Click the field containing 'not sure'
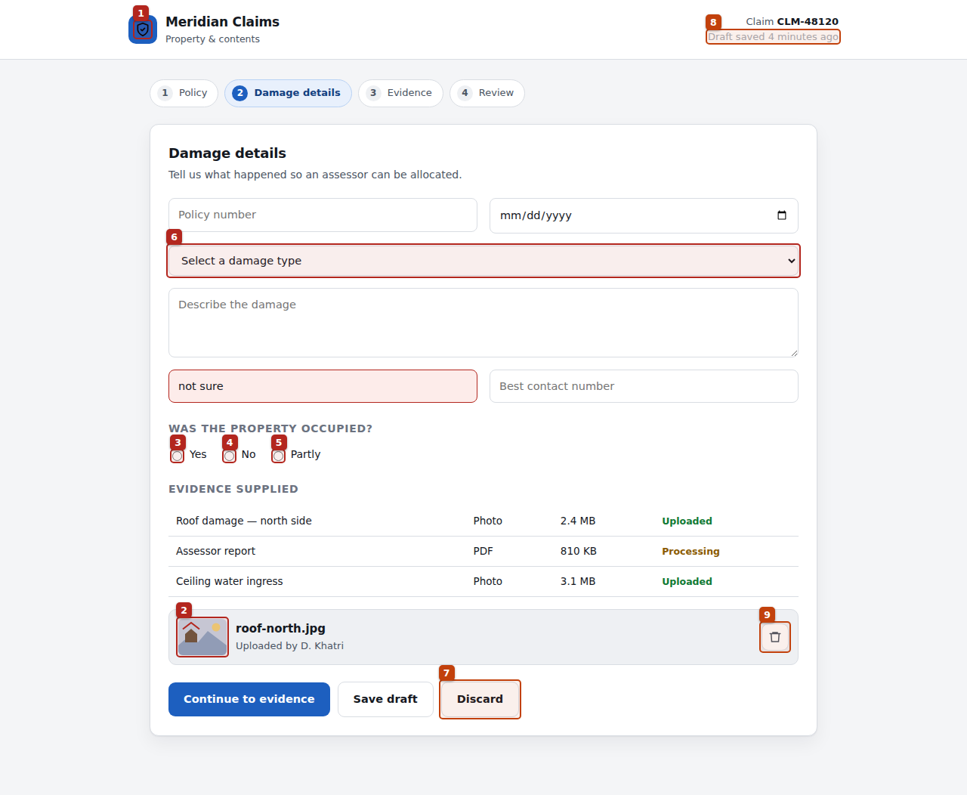967x795 pixels. pos(323,386)
